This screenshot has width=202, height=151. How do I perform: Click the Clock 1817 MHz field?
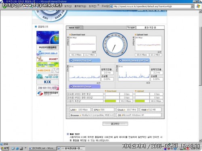click(x=127, y=110)
